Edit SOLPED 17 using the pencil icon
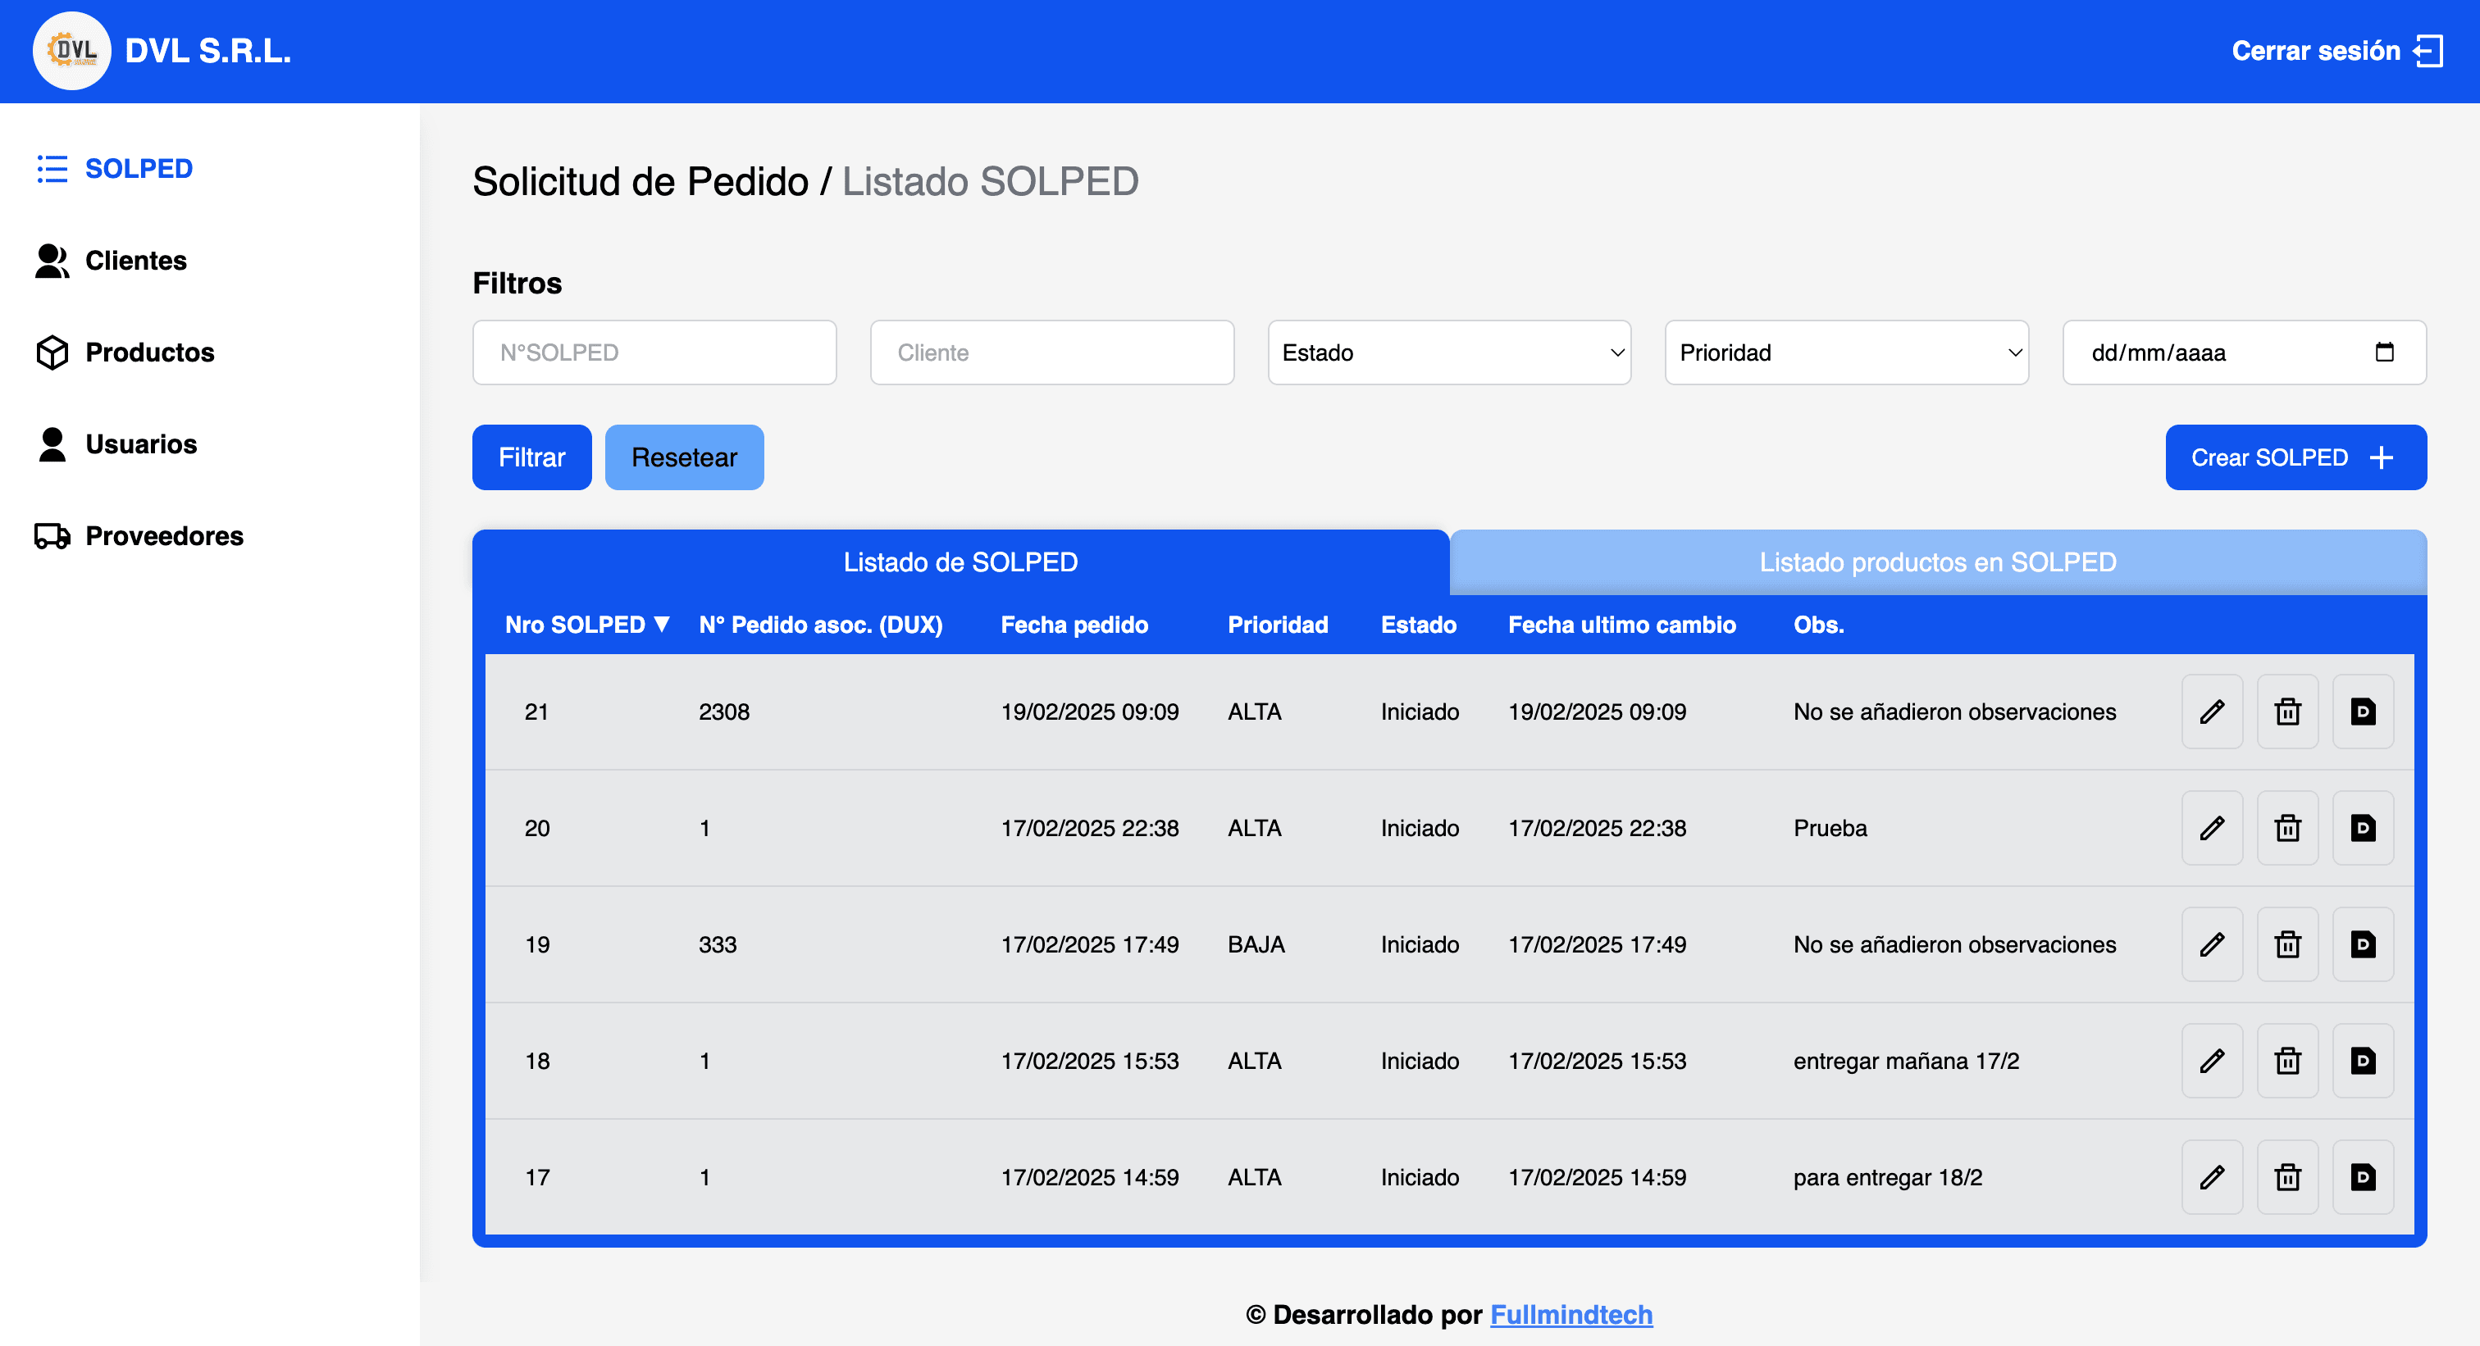Viewport: 2480px width, 1346px height. tap(2211, 1178)
